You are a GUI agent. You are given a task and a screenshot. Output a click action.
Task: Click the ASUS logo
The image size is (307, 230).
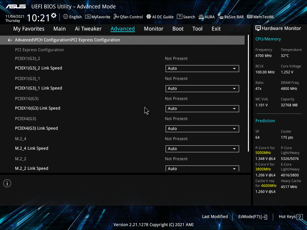click(x=16, y=7)
